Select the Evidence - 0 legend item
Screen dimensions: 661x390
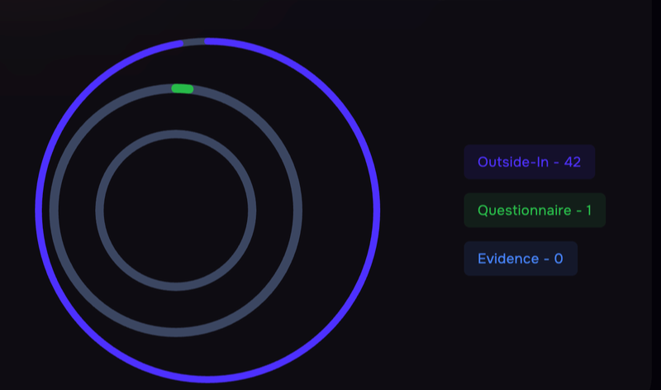[520, 259]
